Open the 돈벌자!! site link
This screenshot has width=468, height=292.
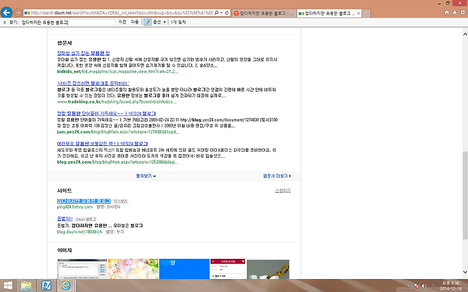pyautogui.click(x=65, y=219)
